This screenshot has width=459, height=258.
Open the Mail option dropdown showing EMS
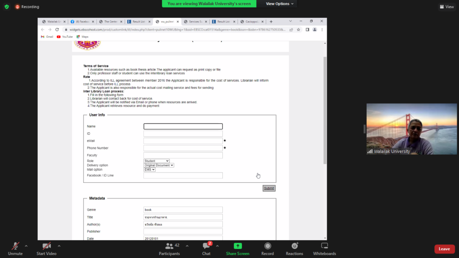tap(149, 170)
